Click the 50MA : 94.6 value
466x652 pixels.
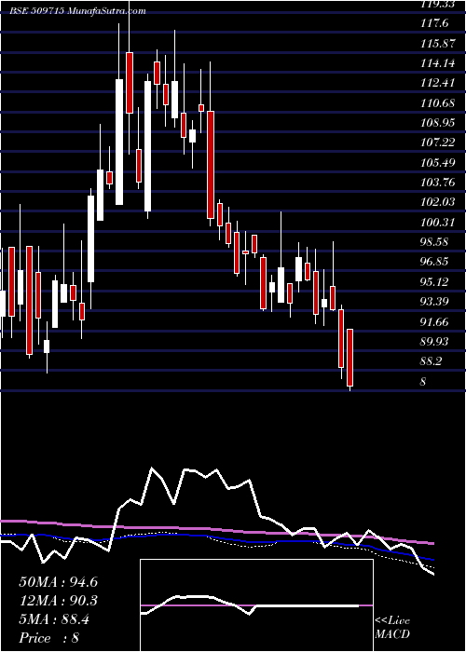(x=58, y=582)
